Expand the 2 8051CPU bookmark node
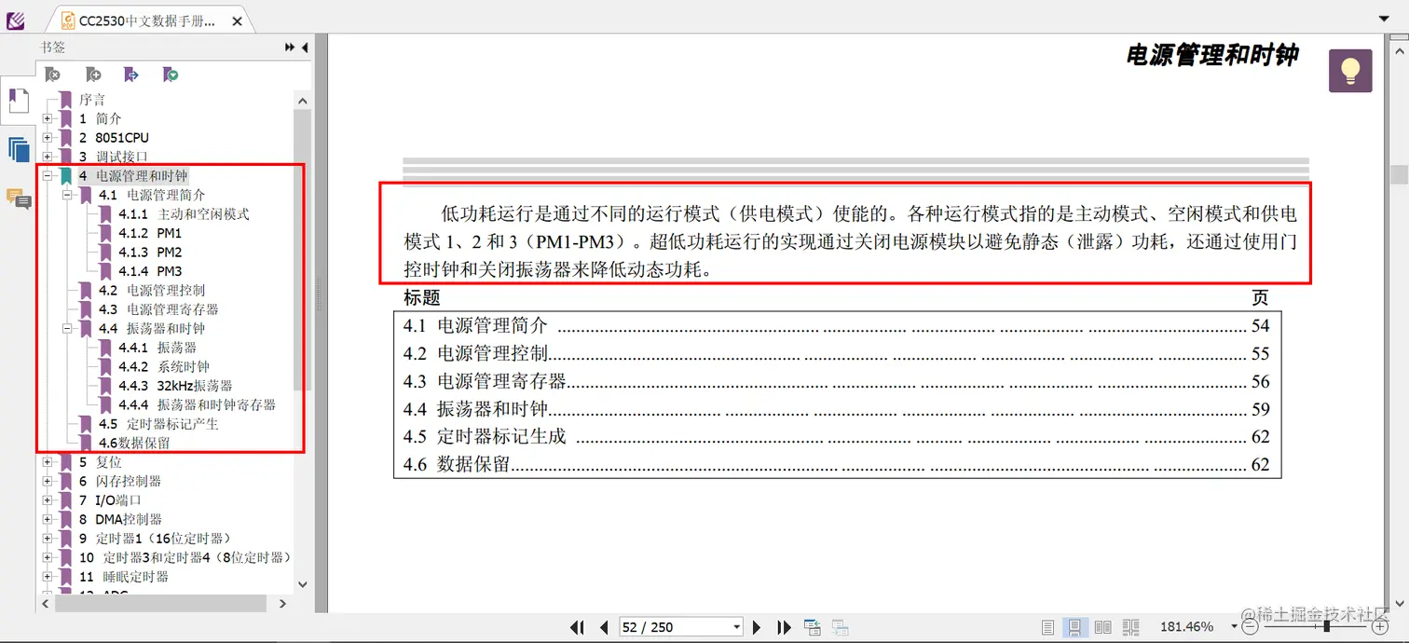 pos(48,138)
